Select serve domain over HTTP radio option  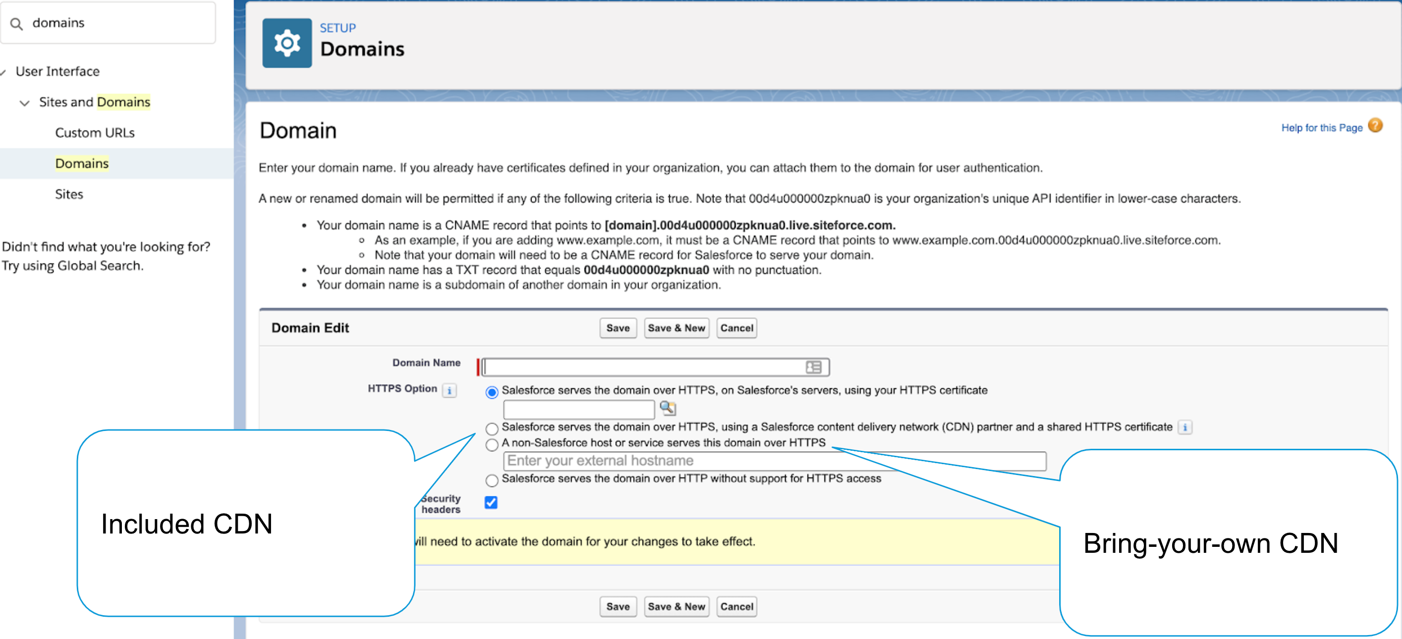pyautogui.click(x=491, y=480)
